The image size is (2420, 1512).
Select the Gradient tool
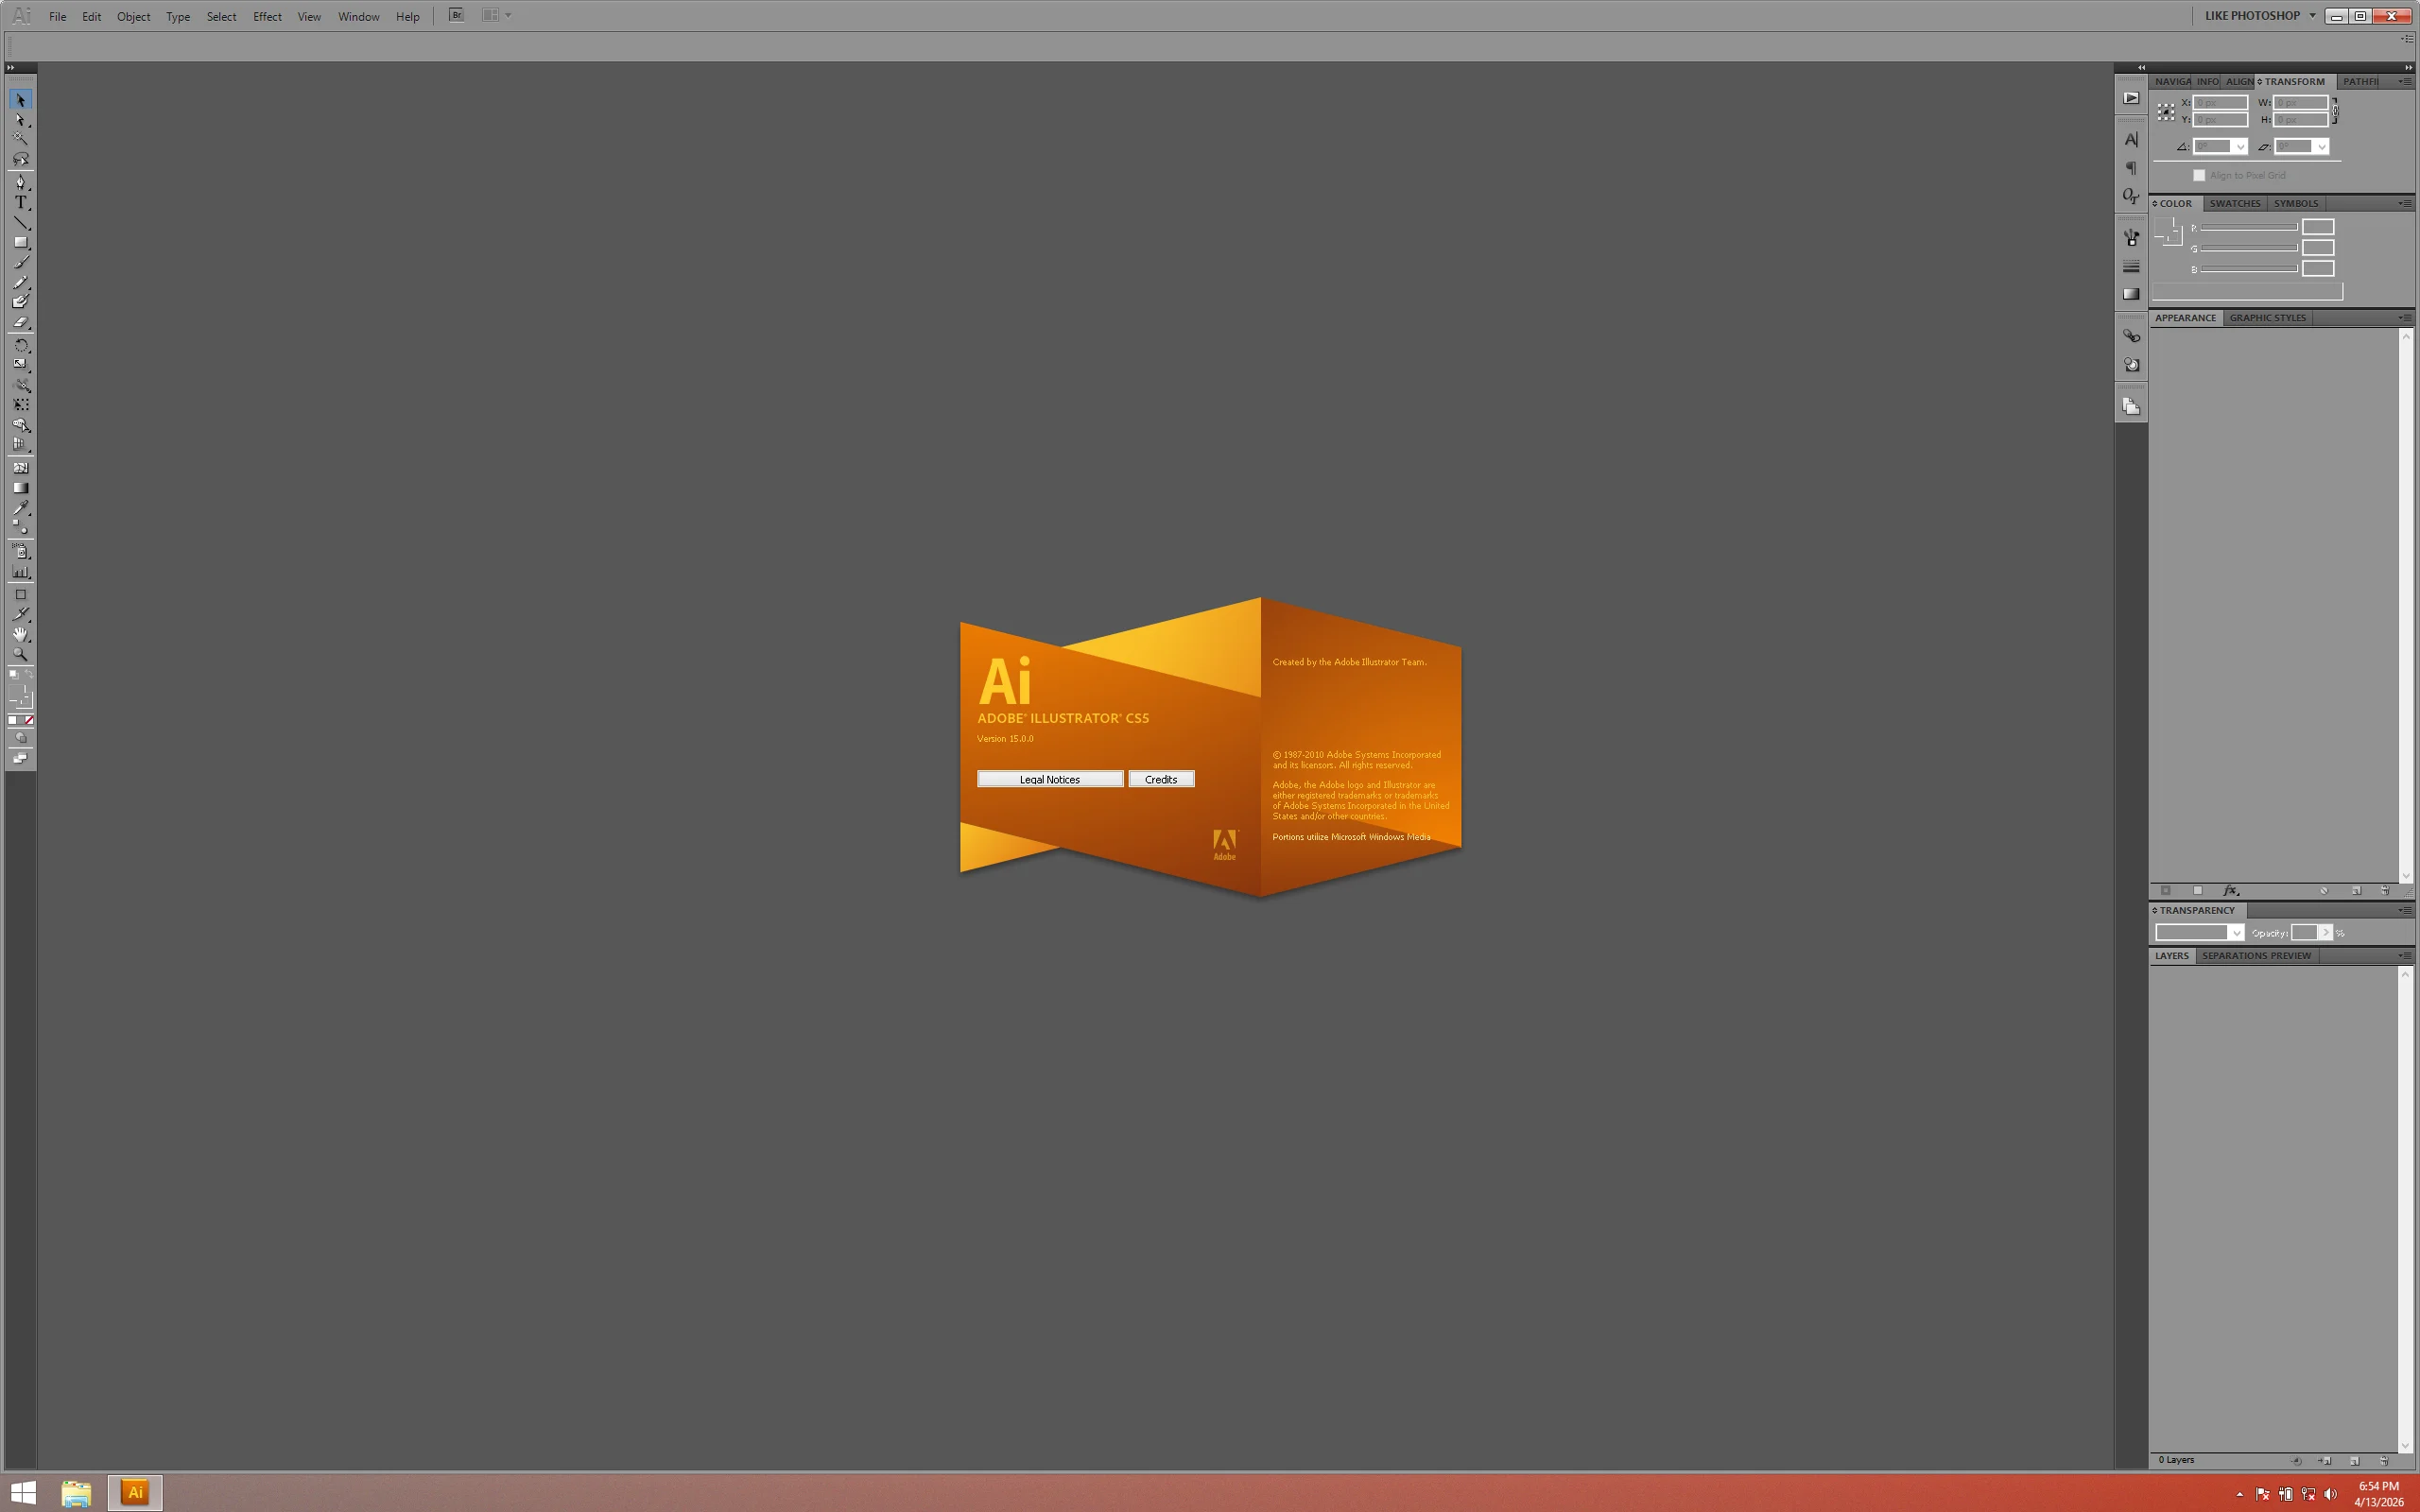(20, 488)
